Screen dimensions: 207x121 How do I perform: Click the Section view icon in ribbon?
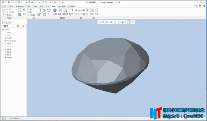(x=60, y=10)
